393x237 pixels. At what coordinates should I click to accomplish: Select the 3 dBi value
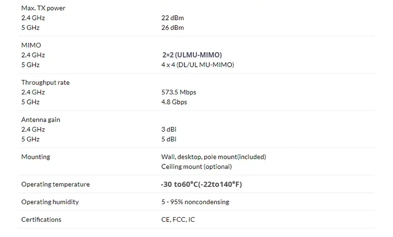point(169,129)
